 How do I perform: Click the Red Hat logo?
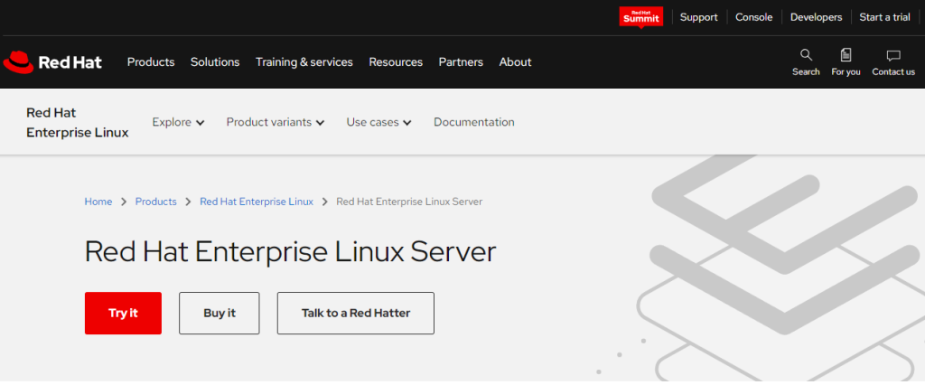(x=52, y=62)
